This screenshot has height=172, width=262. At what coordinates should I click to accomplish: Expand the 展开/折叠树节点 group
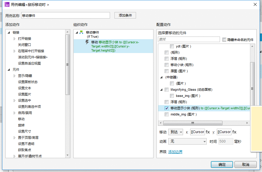point(14,156)
